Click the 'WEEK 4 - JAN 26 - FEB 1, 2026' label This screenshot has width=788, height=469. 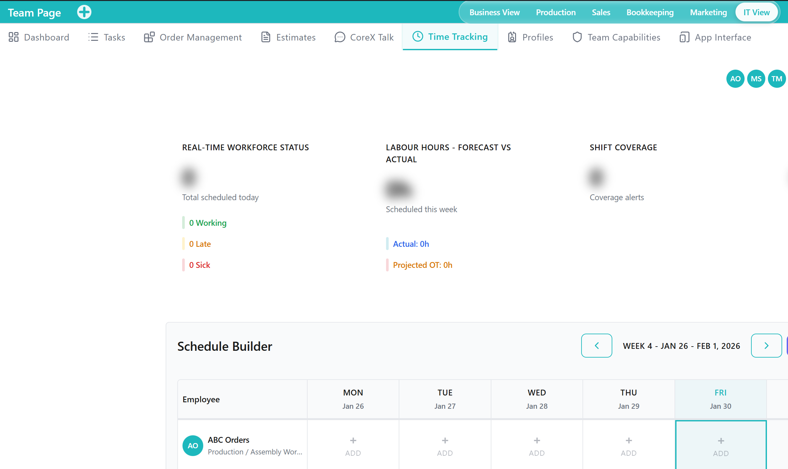click(681, 346)
